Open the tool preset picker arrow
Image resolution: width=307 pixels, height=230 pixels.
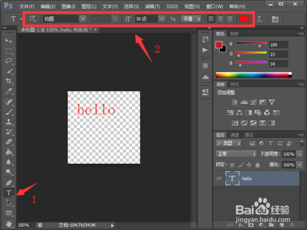21,19
